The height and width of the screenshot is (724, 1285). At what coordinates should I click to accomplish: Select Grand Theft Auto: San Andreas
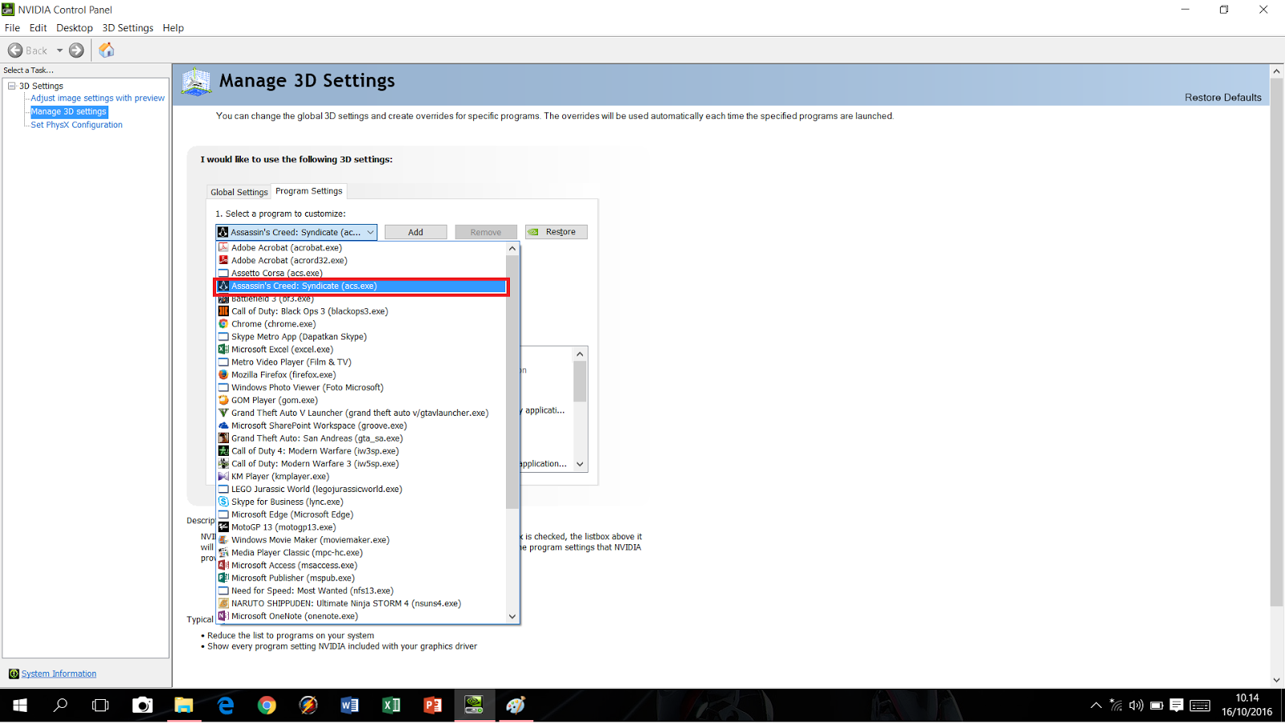tap(361, 438)
